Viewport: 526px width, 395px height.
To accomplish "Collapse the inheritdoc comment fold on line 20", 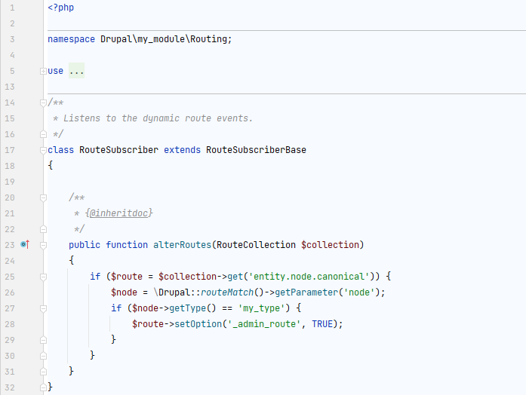I will [x=43, y=198].
